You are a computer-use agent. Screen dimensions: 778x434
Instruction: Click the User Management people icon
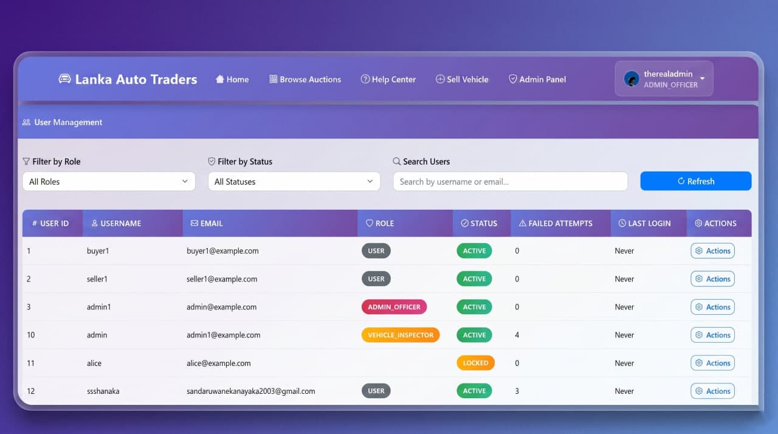(x=26, y=122)
